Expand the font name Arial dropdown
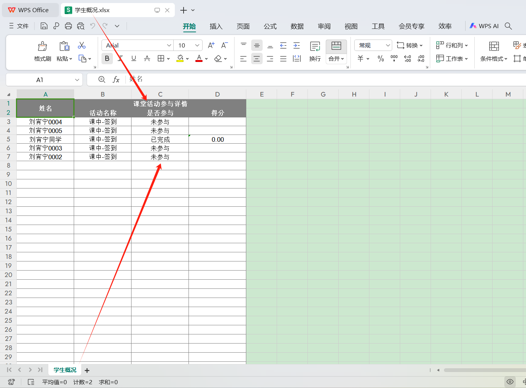The width and height of the screenshot is (526, 388). (169, 45)
